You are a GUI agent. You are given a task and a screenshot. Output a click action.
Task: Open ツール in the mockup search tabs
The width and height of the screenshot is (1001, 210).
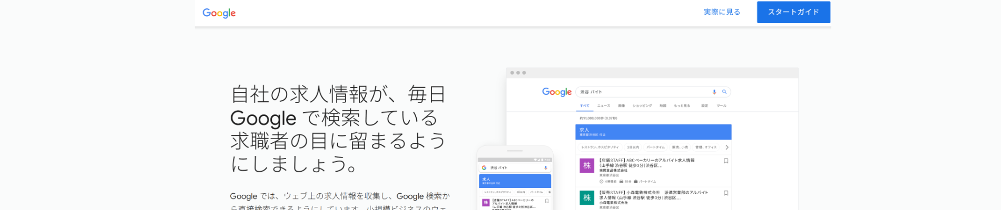pos(721,106)
